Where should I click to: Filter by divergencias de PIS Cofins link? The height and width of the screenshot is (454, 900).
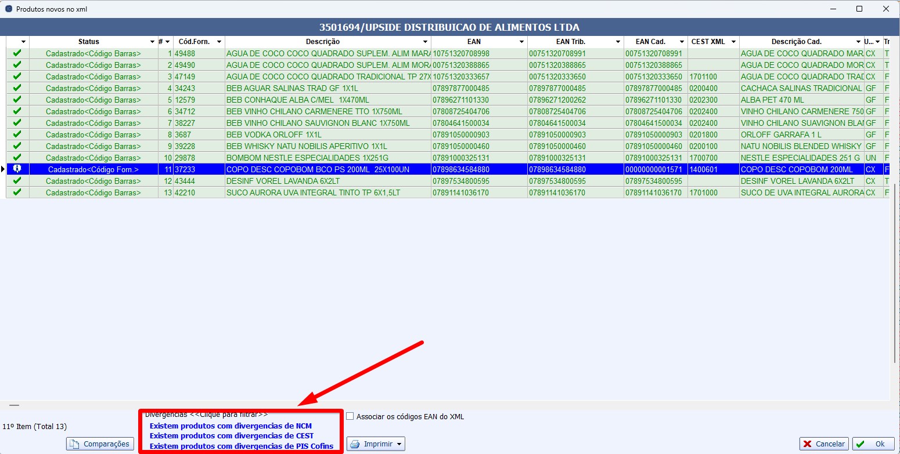coord(242,446)
